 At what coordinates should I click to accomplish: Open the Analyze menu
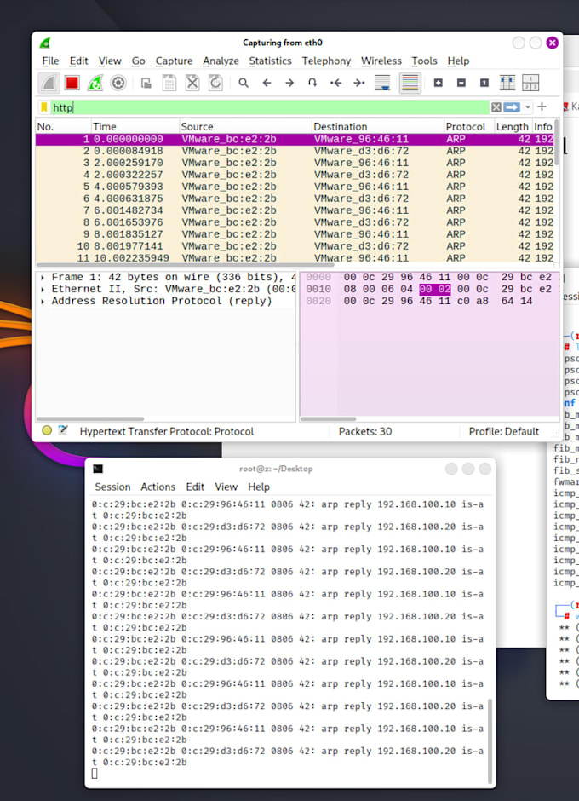221,61
